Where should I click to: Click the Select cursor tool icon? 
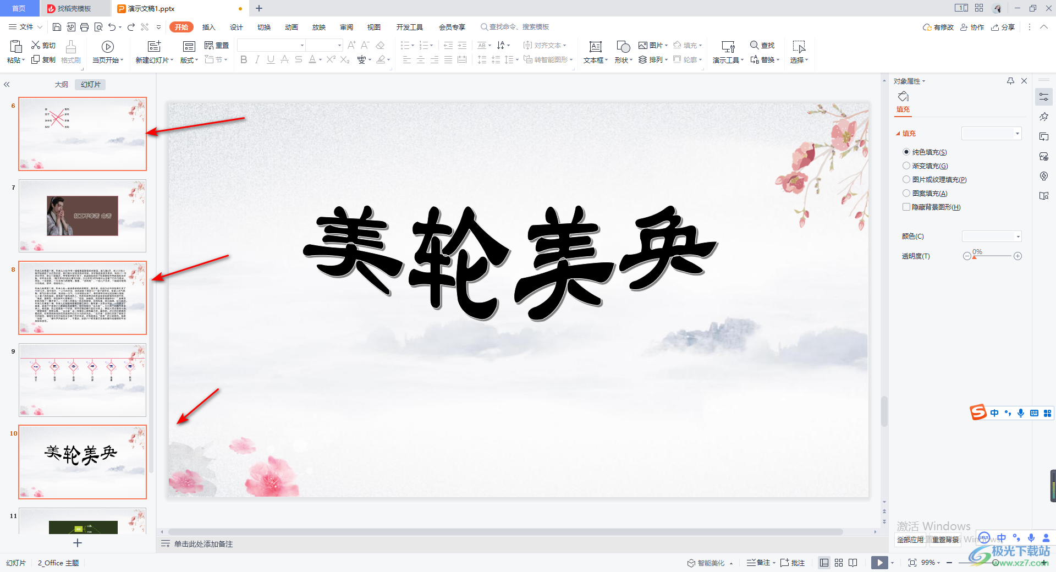tap(799, 47)
